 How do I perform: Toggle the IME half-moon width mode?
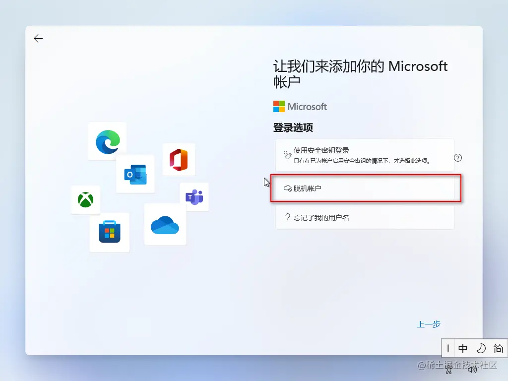[x=481, y=349]
